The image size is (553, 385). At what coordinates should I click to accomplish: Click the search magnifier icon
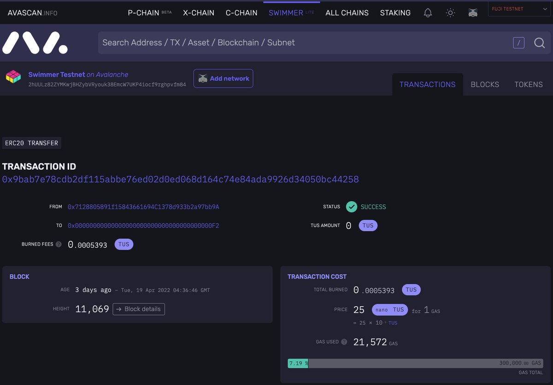540,43
